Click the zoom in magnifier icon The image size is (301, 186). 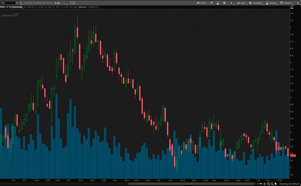click(x=268, y=184)
